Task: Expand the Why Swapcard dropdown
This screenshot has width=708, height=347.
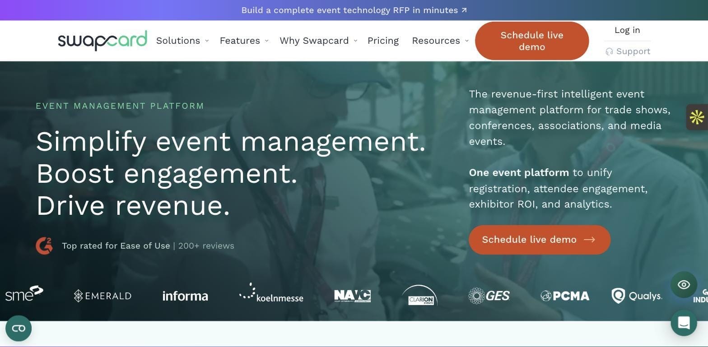Action: coord(318,41)
